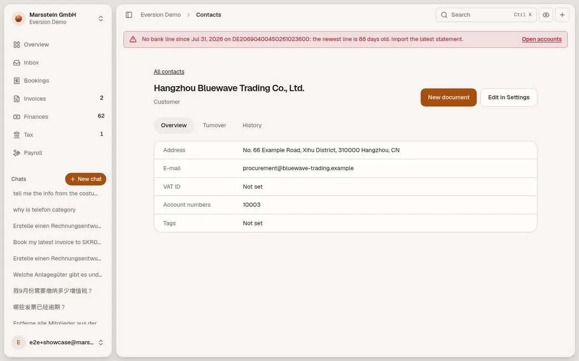Image resolution: width=579 pixels, height=361 pixels.
Task: Follow the Open accounts link
Action: coord(541,39)
